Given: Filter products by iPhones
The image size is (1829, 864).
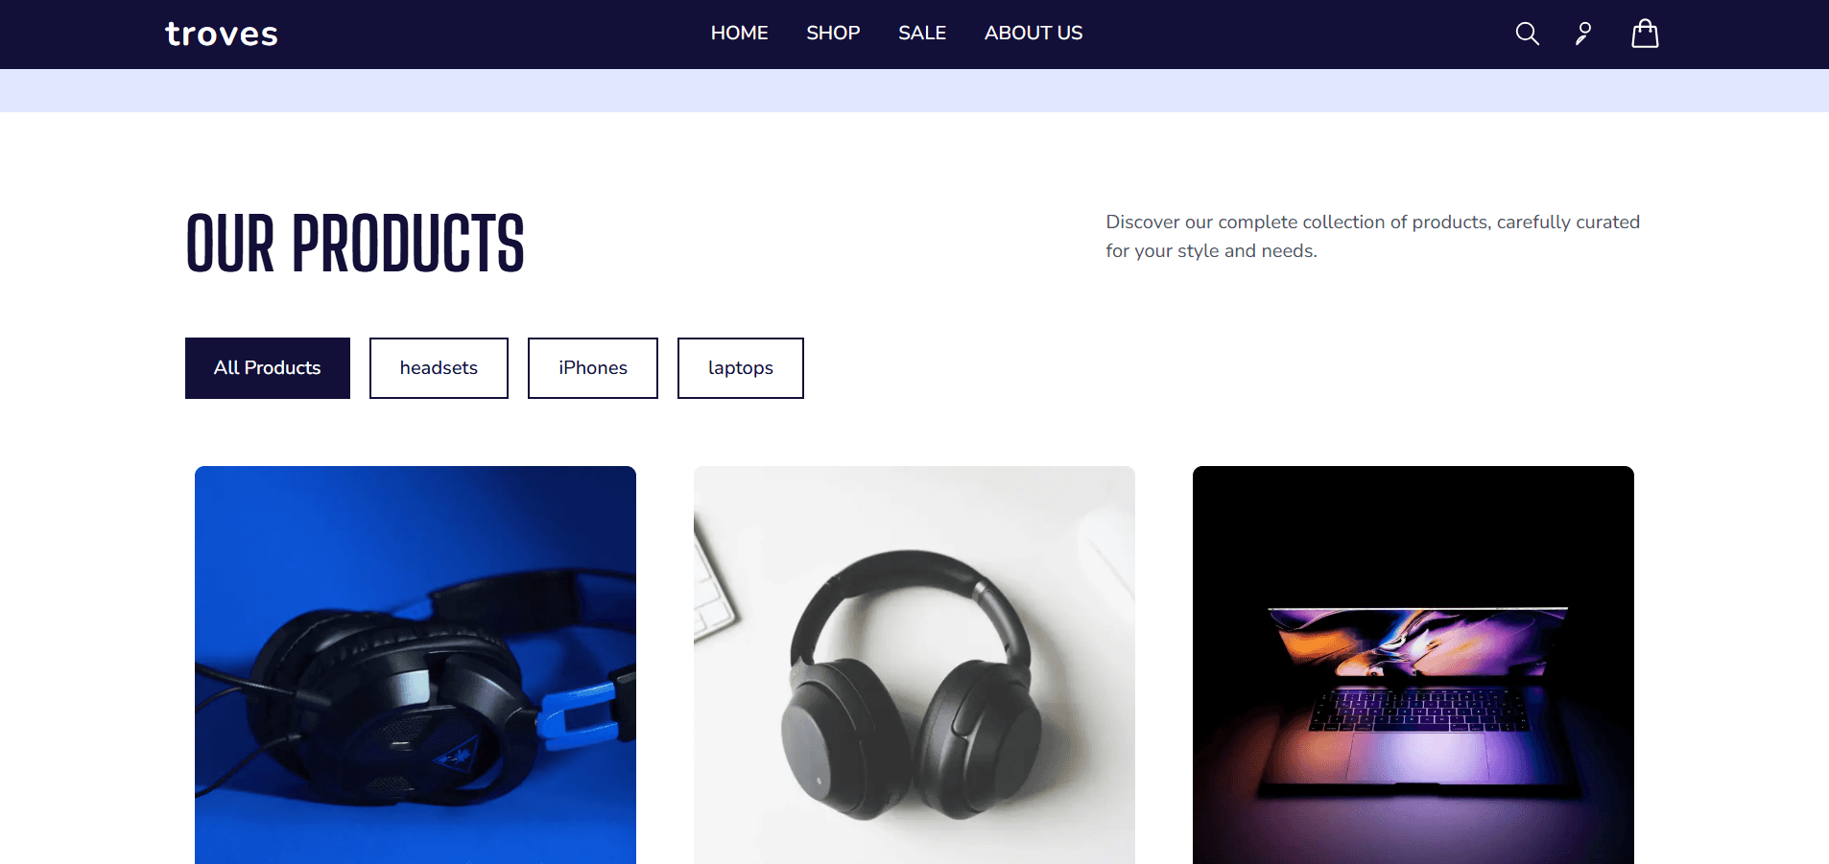Looking at the screenshot, I should click(x=593, y=368).
